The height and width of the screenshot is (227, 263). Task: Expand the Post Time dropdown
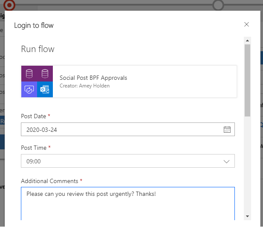tap(226, 161)
